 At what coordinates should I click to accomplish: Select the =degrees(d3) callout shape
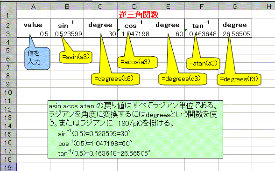pyautogui.click(x=183, y=79)
